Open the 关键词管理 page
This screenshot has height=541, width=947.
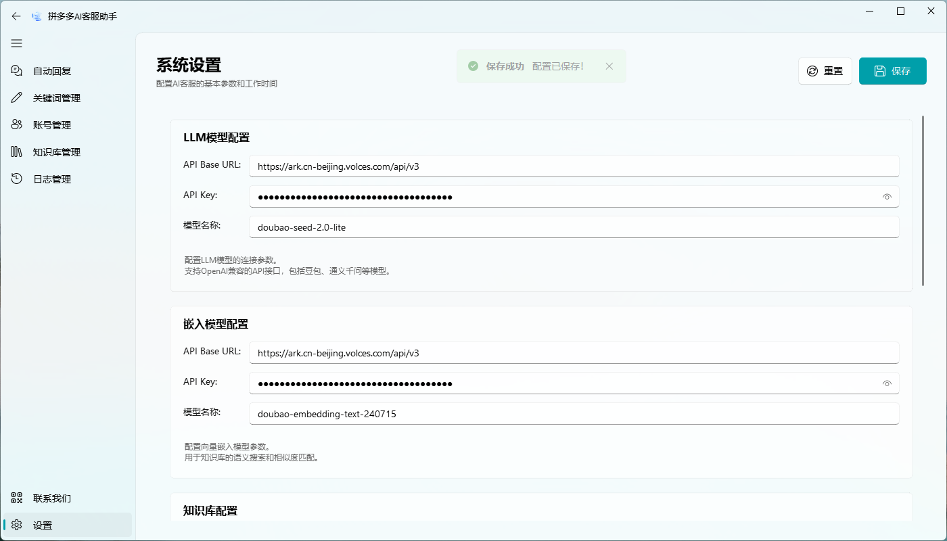68,97
